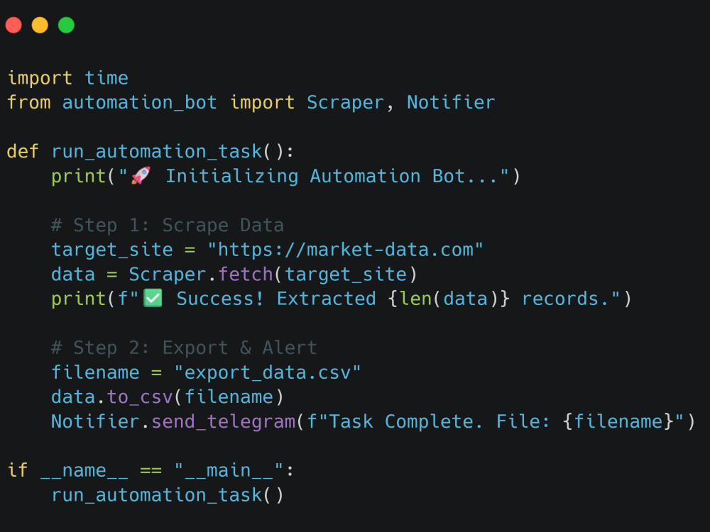Click the Notifier import name
Image resolution: width=710 pixels, height=532 pixels.
(451, 102)
